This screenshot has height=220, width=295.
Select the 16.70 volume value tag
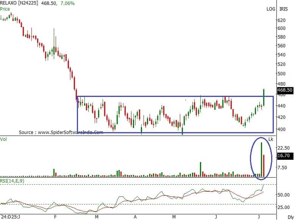click(x=284, y=155)
